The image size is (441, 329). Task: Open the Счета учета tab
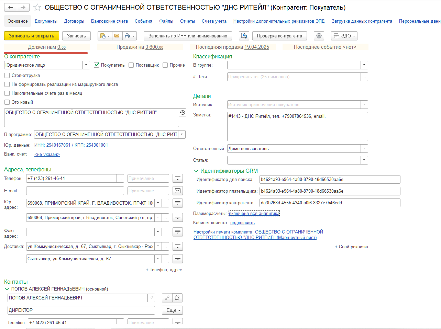click(214, 21)
